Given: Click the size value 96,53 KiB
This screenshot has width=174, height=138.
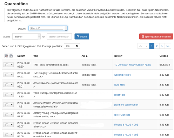Looking at the screenshot, I should click(x=165, y=65).
